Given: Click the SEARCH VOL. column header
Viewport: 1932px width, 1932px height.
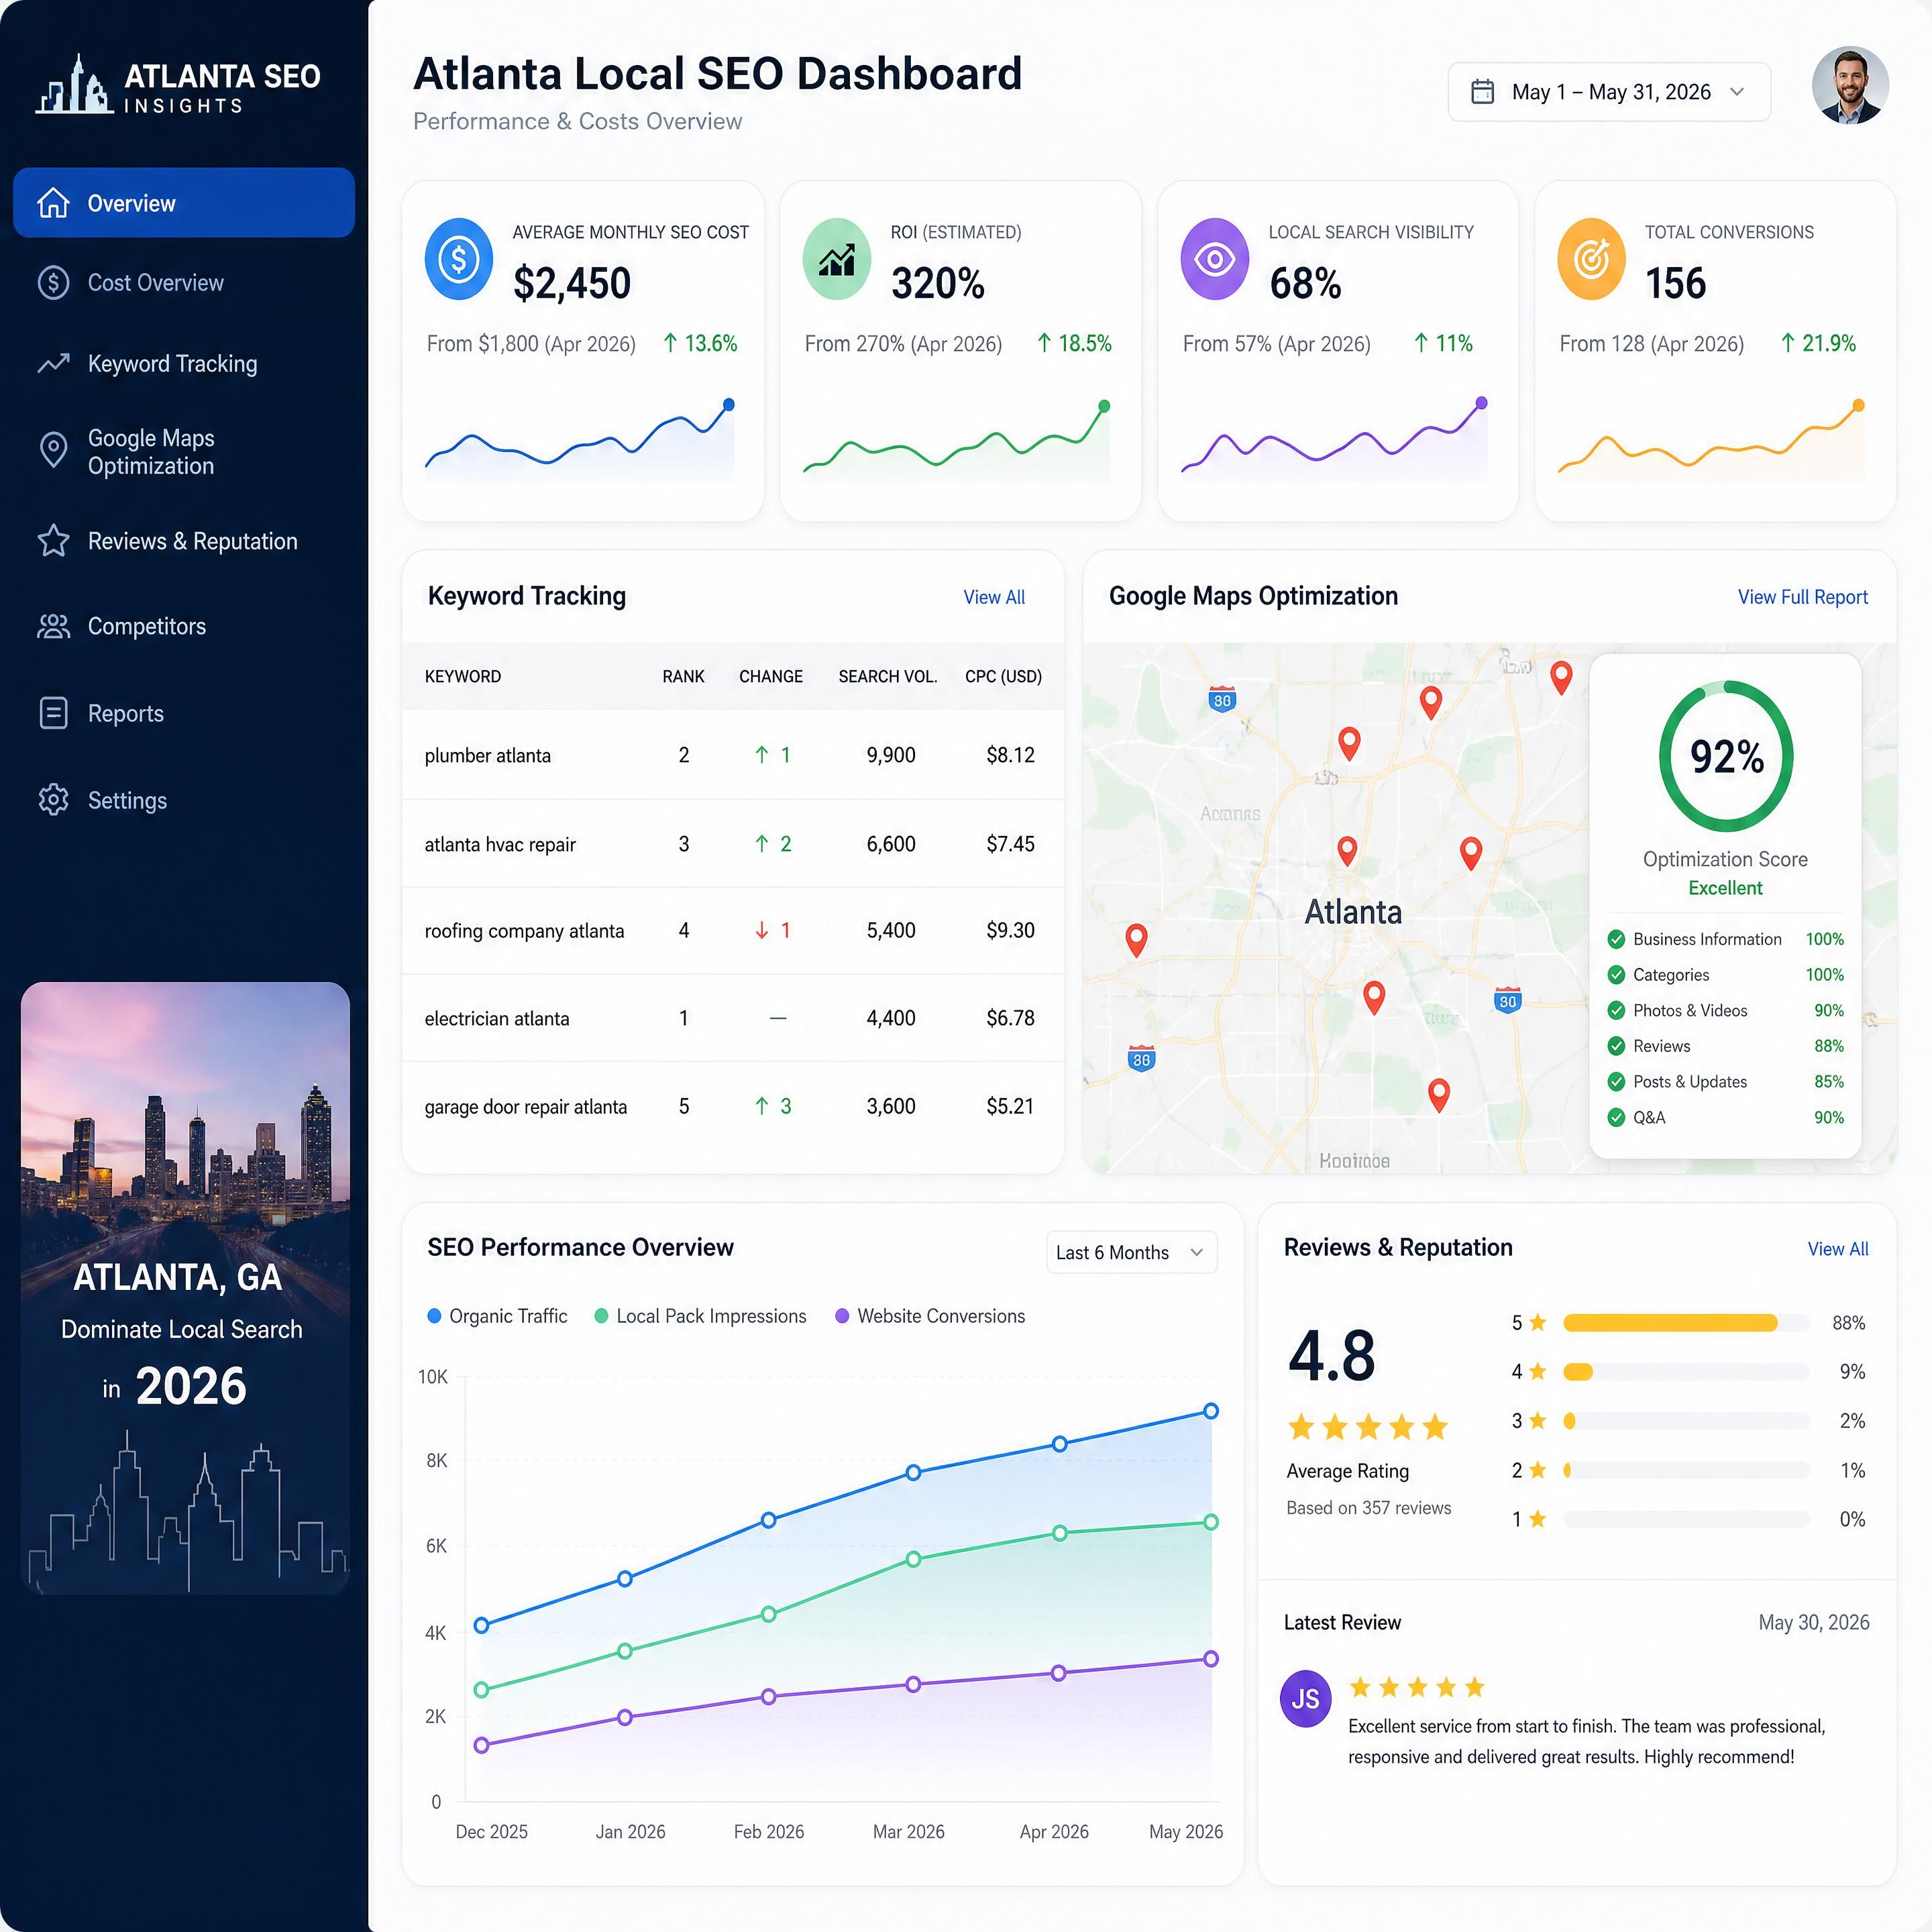Looking at the screenshot, I should (x=888, y=676).
